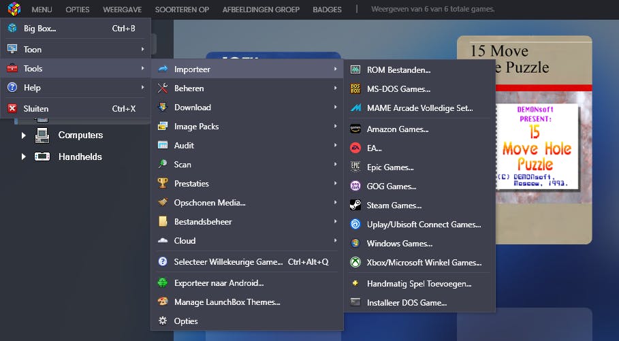Choose MAME Arcade Volledige Set
Screen dimensions: 619x341
[x=419, y=108]
